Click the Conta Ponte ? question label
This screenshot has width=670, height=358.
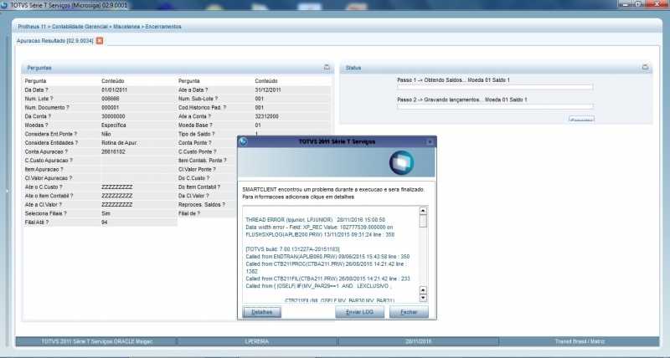point(195,143)
